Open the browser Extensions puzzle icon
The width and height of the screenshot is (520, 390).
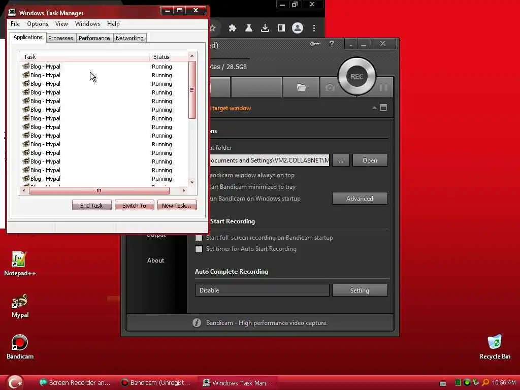pyautogui.click(x=233, y=28)
